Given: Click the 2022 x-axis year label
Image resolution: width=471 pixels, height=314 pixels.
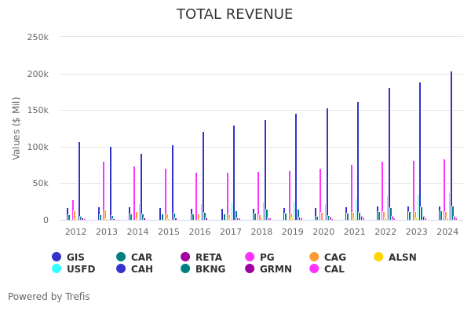Looking at the screenshot, I should (385, 232).
